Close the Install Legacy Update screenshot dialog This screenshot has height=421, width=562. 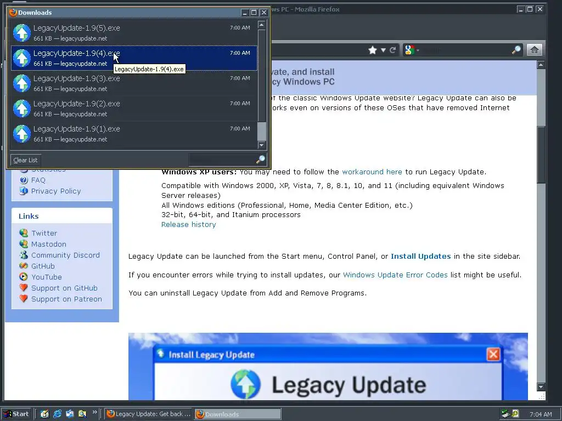[x=493, y=355]
